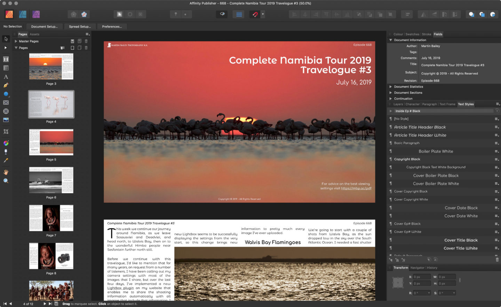The width and height of the screenshot is (501, 307).
Task: Select the Vector Crop tool
Action: 6,132
